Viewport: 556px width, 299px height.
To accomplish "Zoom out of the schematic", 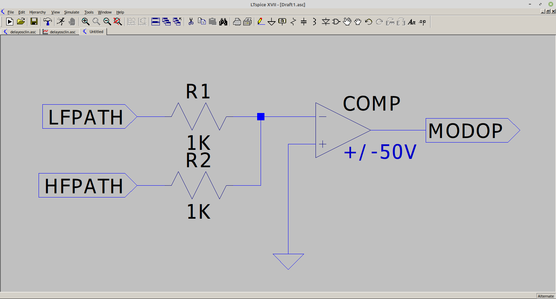I will point(107,22).
